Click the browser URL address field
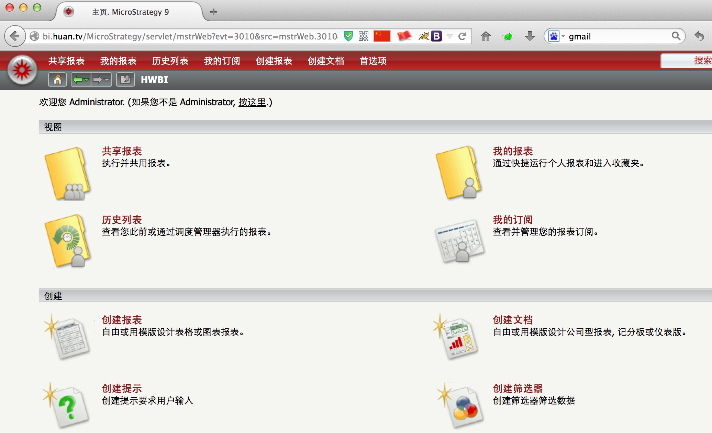712x433 pixels. click(x=190, y=36)
